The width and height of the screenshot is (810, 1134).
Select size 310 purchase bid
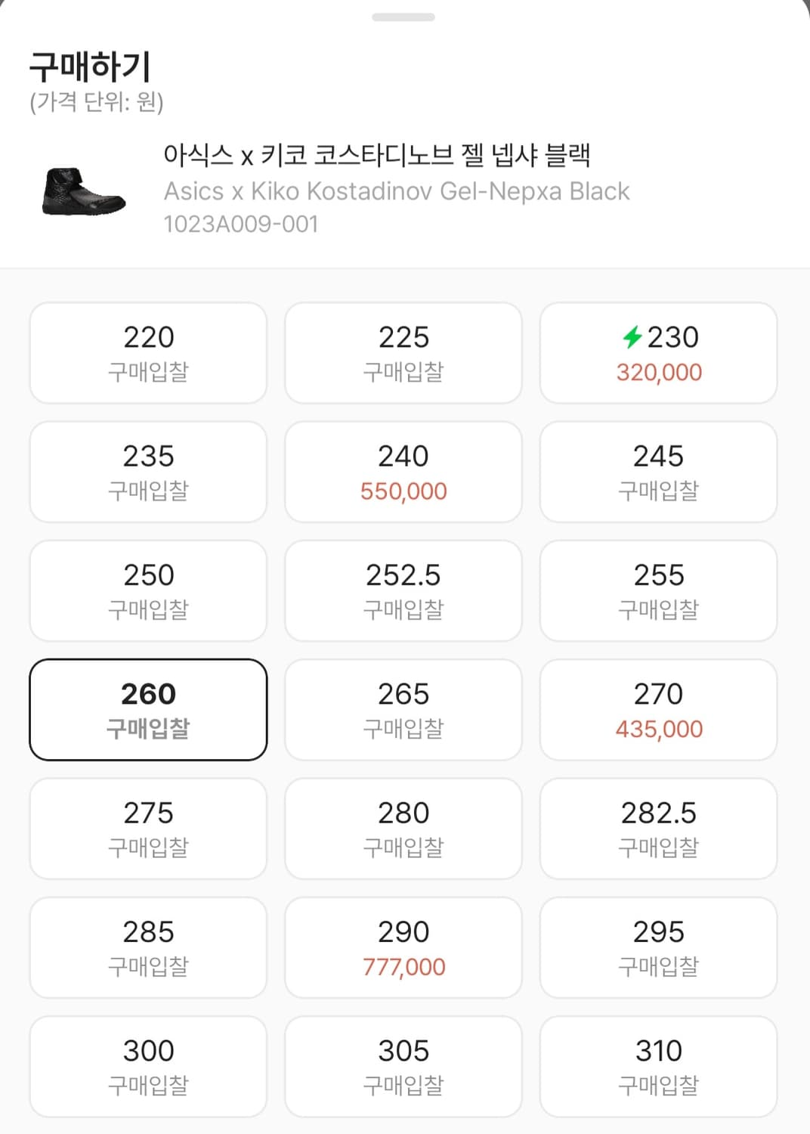pyautogui.click(x=658, y=1067)
